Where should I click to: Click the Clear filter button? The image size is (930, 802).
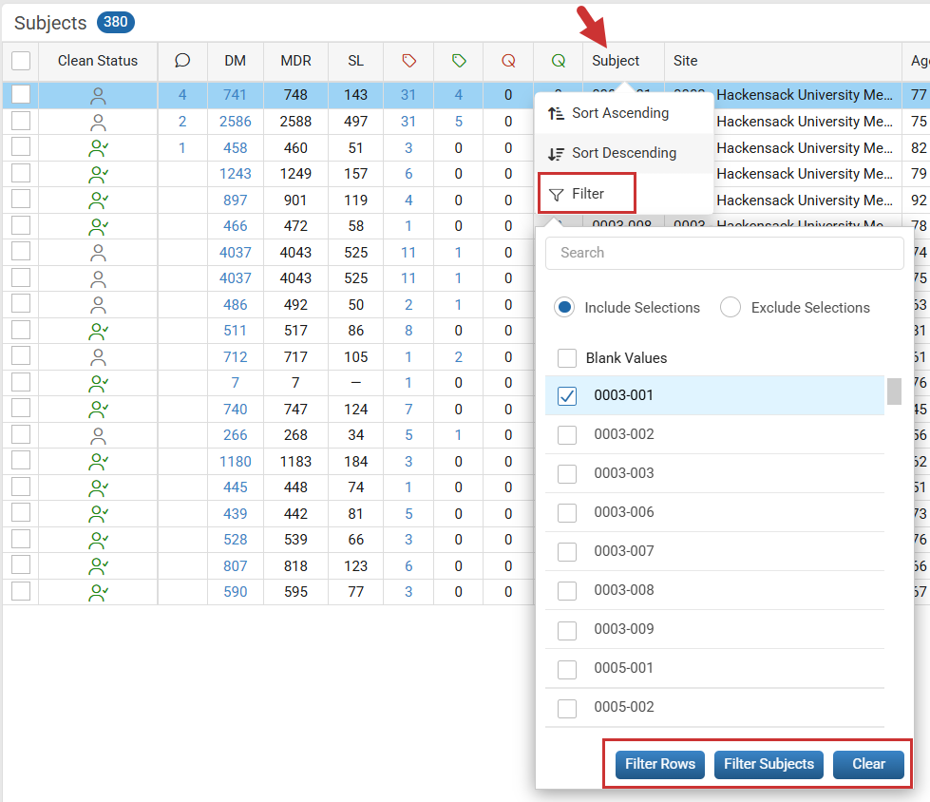click(x=868, y=764)
